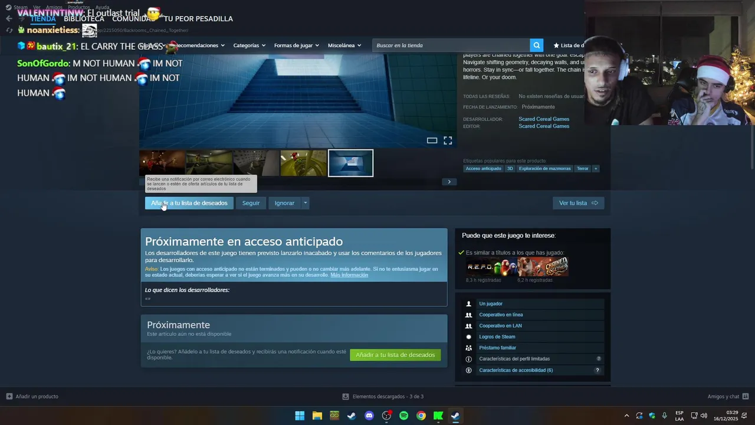Open Características de accesibilidad (6) link
The width and height of the screenshot is (755, 425).
click(516, 371)
